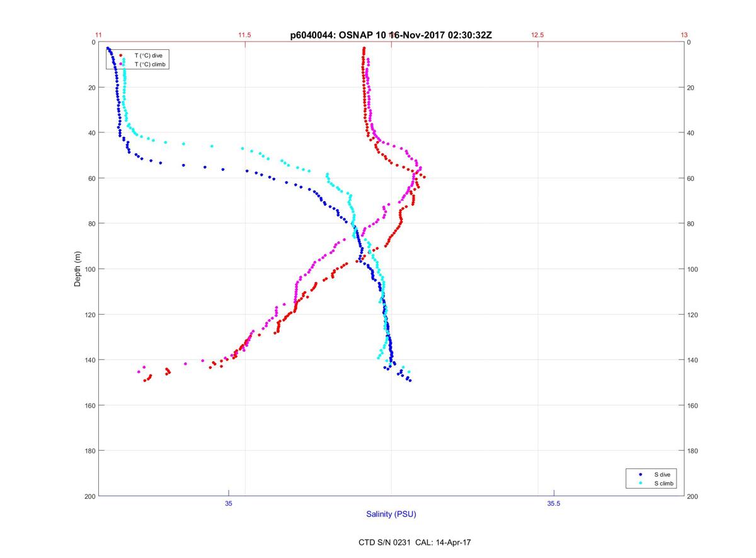
Task: Click right depth axis tick label 140
Action: [693, 360]
